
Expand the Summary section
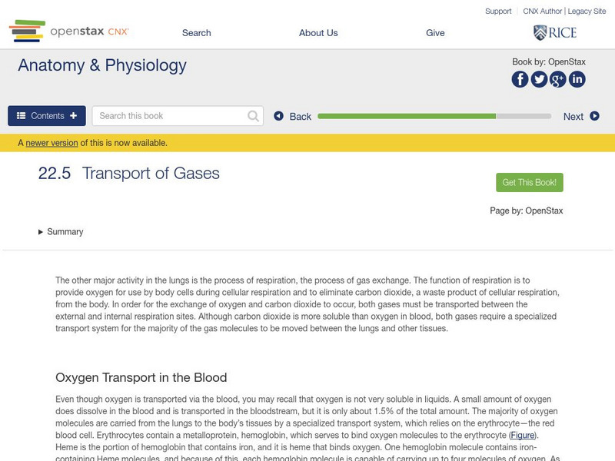pyautogui.click(x=61, y=232)
